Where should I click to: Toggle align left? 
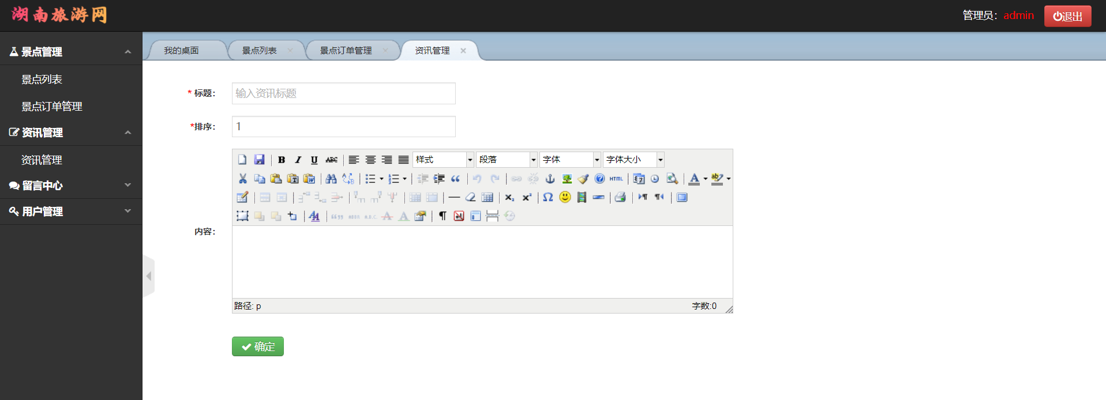point(354,160)
